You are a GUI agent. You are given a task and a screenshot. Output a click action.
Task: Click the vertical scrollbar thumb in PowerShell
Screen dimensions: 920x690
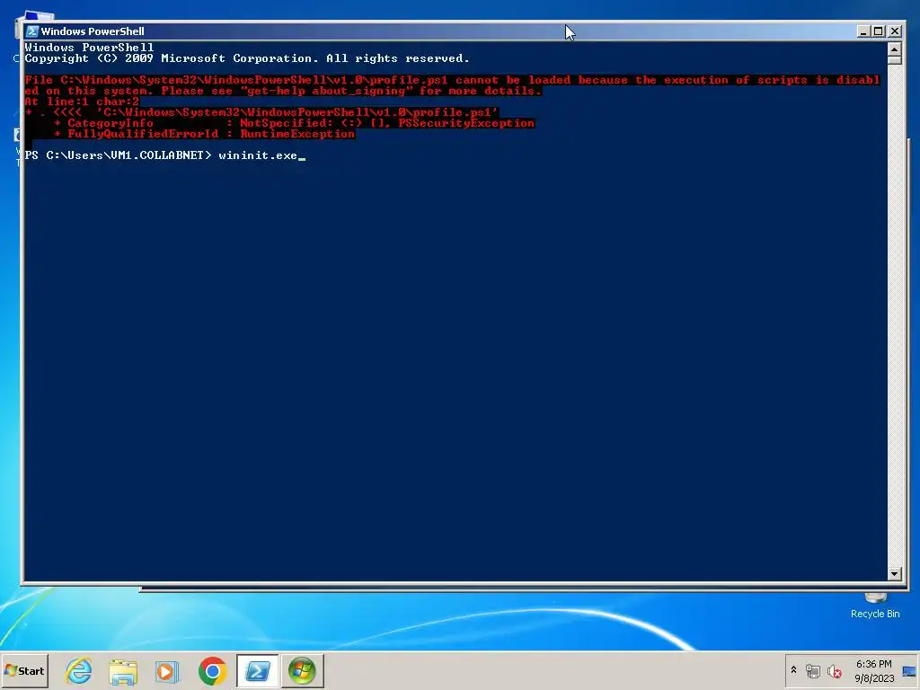pos(894,60)
